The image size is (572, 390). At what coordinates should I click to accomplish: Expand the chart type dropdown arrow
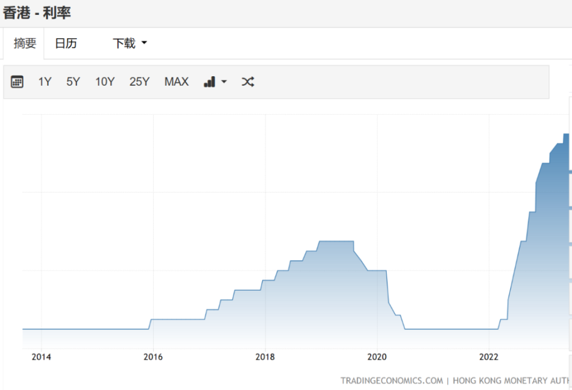pos(224,82)
